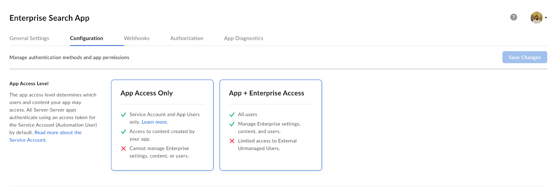551x189 pixels.
Task: Click red X beside Cannot manage Enterprise
Action: 124,148
